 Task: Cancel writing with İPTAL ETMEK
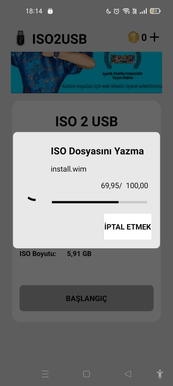pyautogui.click(x=128, y=227)
